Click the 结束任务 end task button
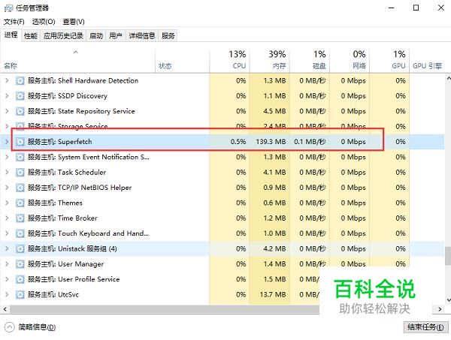This screenshot has height=340, width=451. pyautogui.click(x=425, y=327)
